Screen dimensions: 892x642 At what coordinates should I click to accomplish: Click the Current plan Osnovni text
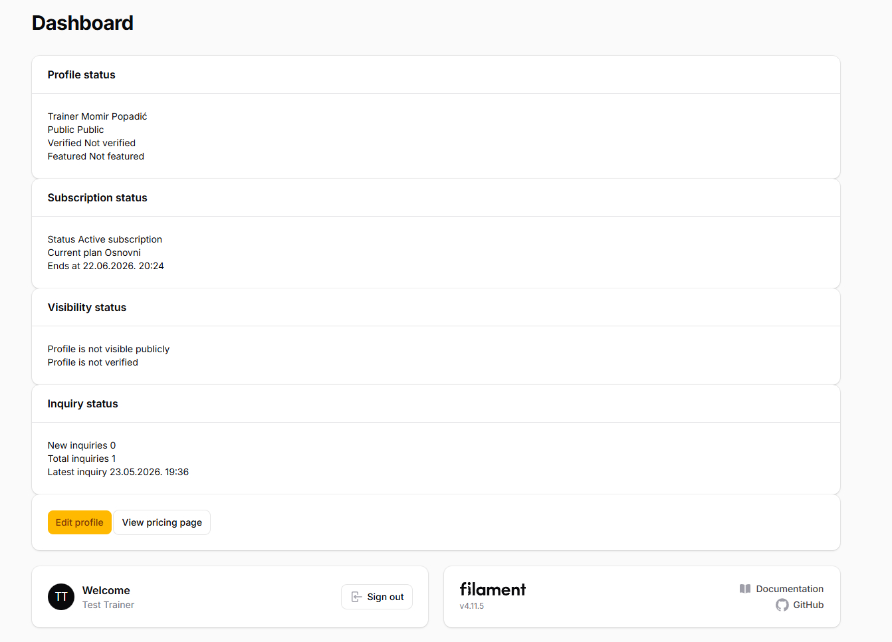coord(94,253)
